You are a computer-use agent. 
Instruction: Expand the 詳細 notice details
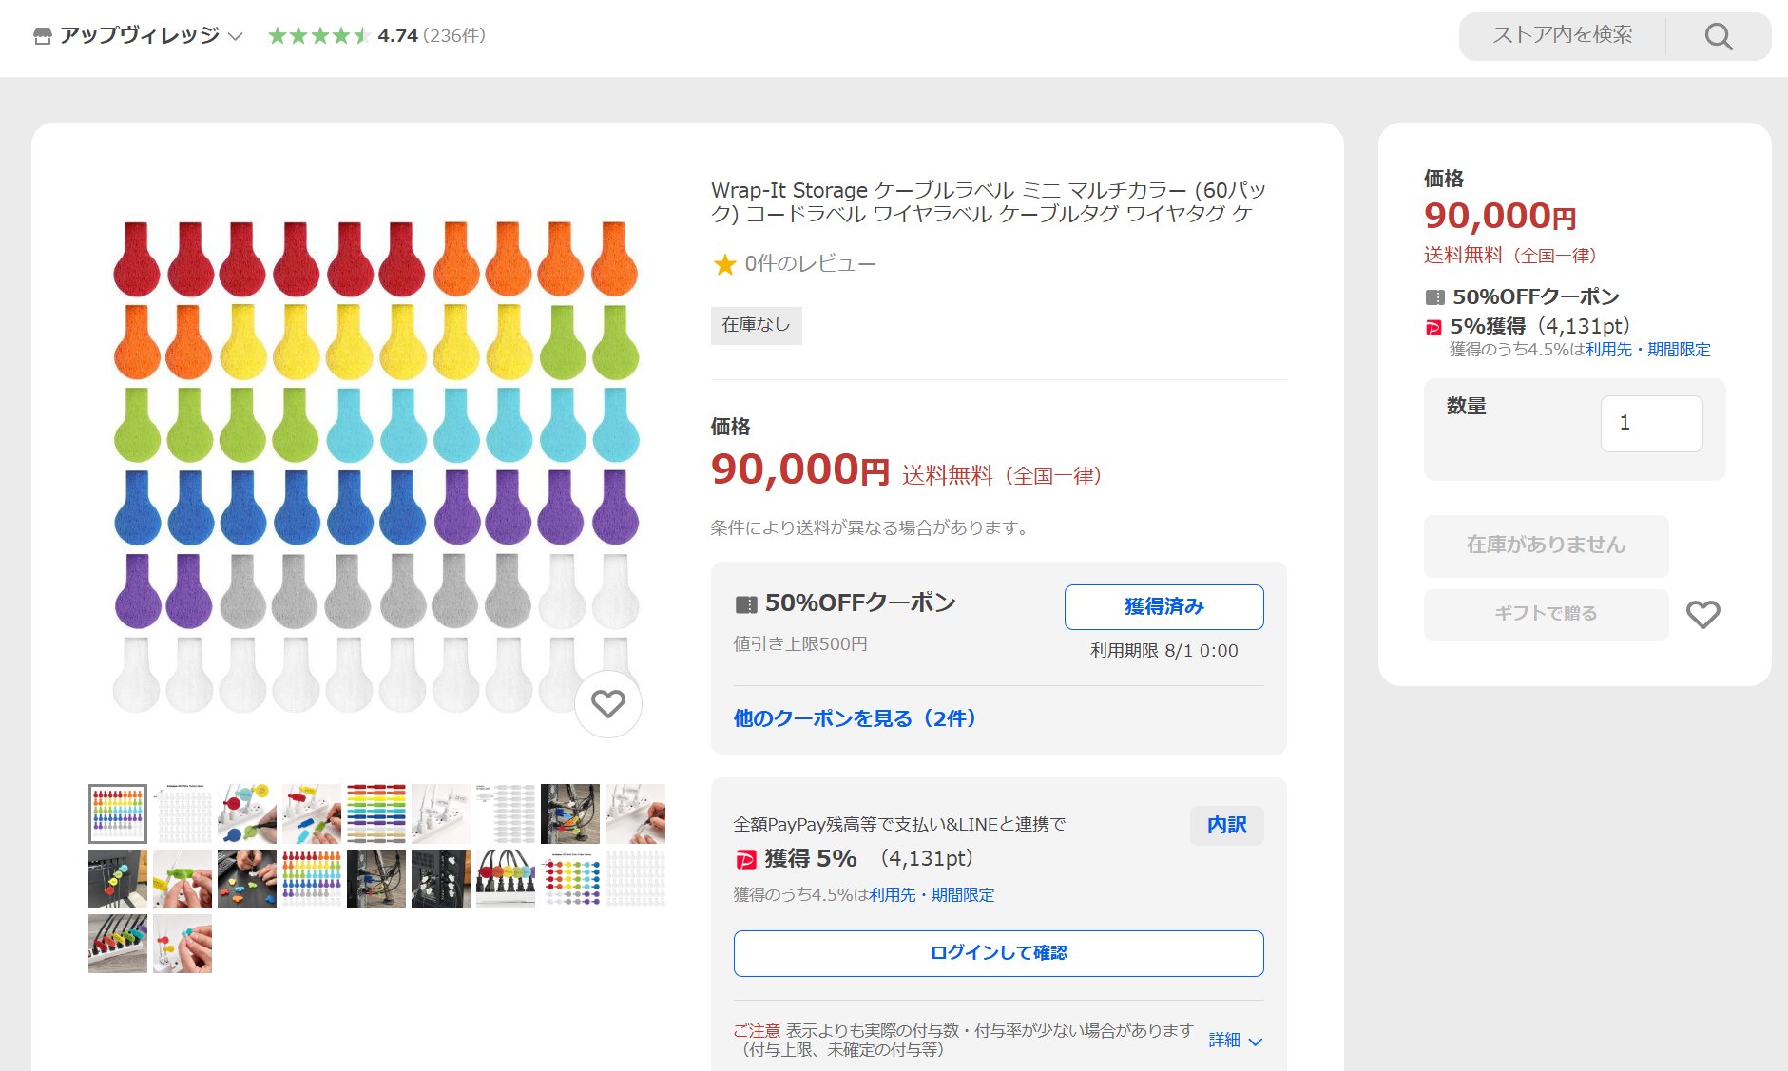(x=1235, y=1041)
